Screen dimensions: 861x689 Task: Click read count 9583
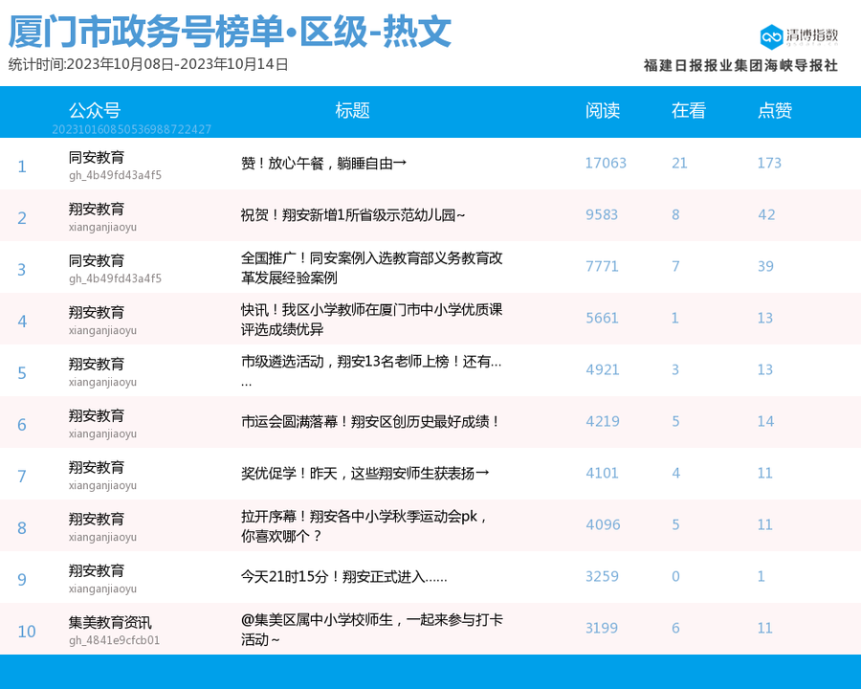[602, 214]
